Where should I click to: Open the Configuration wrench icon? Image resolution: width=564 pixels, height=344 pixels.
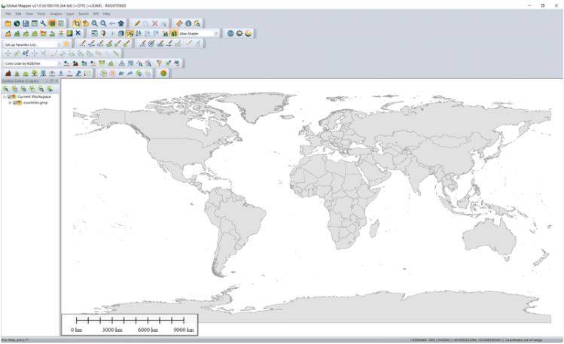[43, 23]
